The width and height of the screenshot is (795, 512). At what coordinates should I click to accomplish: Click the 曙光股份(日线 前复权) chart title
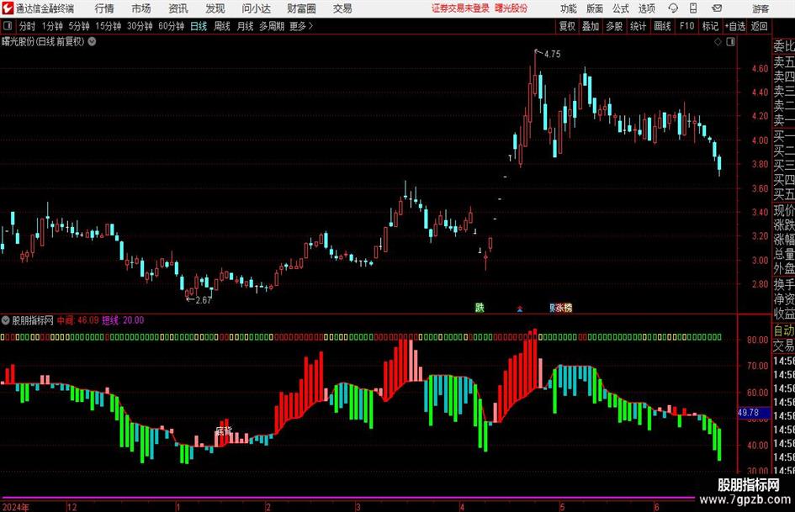(x=43, y=42)
